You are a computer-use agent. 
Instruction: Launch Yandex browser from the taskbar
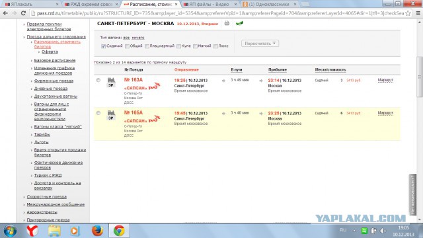click(x=32, y=231)
